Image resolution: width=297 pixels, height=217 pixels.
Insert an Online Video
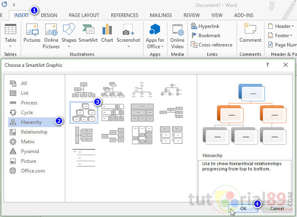click(x=177, y=36)
